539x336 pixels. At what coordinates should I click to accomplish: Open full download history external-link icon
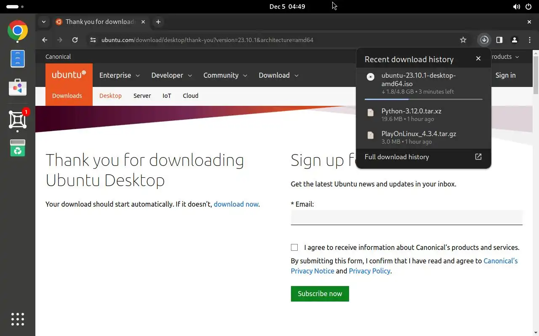pos(478,157)
